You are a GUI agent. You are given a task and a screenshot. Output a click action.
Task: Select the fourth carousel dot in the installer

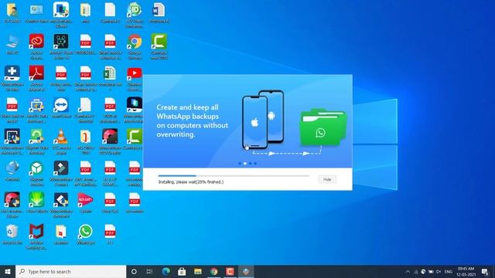pos(255,163)
